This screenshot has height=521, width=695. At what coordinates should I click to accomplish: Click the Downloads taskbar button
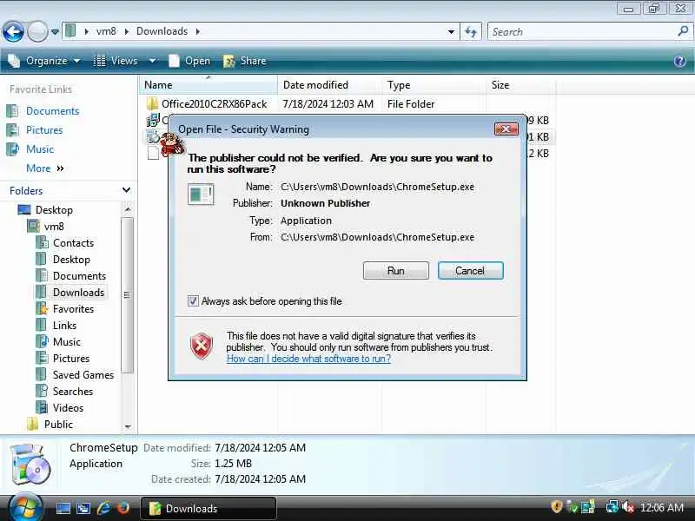pos(208,508)
